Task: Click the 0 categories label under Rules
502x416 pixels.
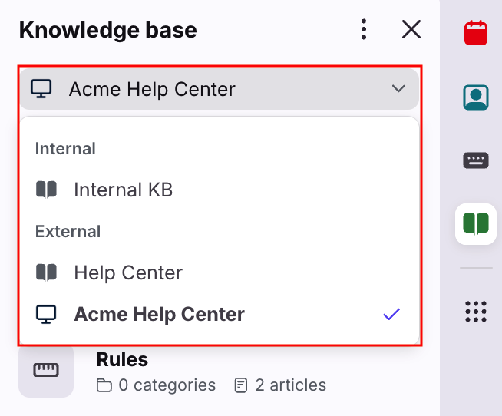Action: 167,385
